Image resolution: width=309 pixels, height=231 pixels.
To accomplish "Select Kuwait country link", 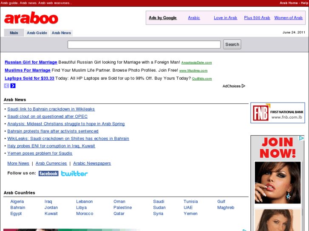I will (x=51, y=214).
